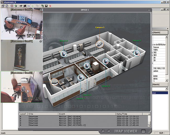The image size is (170, 135).
Task: Select the motion event at 13:39:56
Action: click(x=83, y=121)
